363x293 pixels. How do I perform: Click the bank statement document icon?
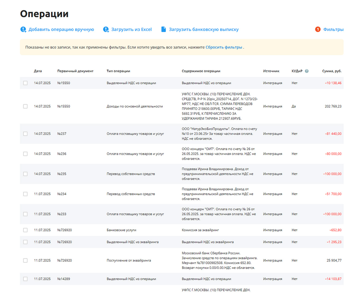coord(164,29)
